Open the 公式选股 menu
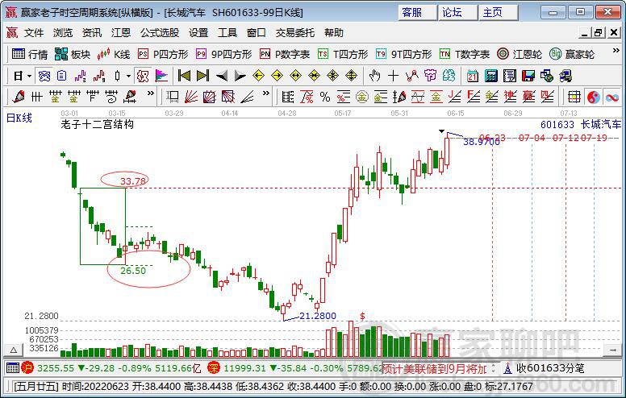 coord(160,33)
